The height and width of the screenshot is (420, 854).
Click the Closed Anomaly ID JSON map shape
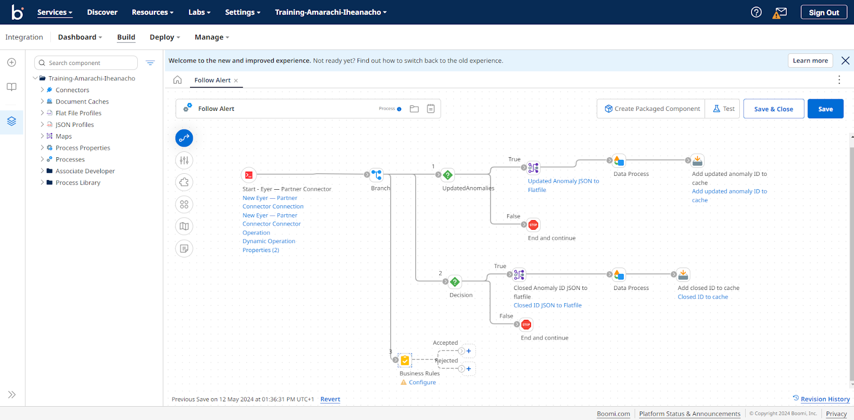click(519, 275)
